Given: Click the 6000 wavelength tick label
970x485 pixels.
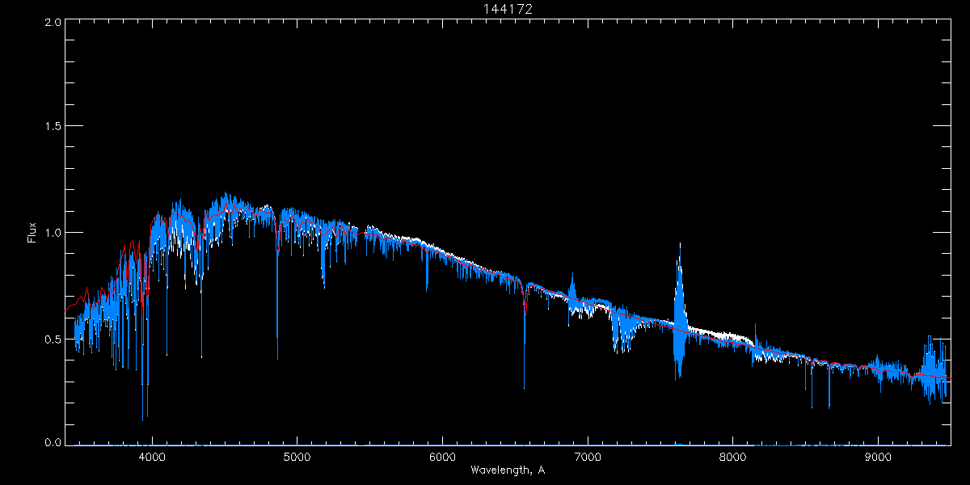Looking at the screenshot, I should click(442, 458).
